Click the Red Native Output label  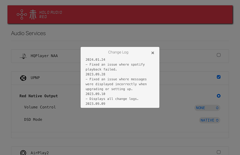tap(39, 96)
